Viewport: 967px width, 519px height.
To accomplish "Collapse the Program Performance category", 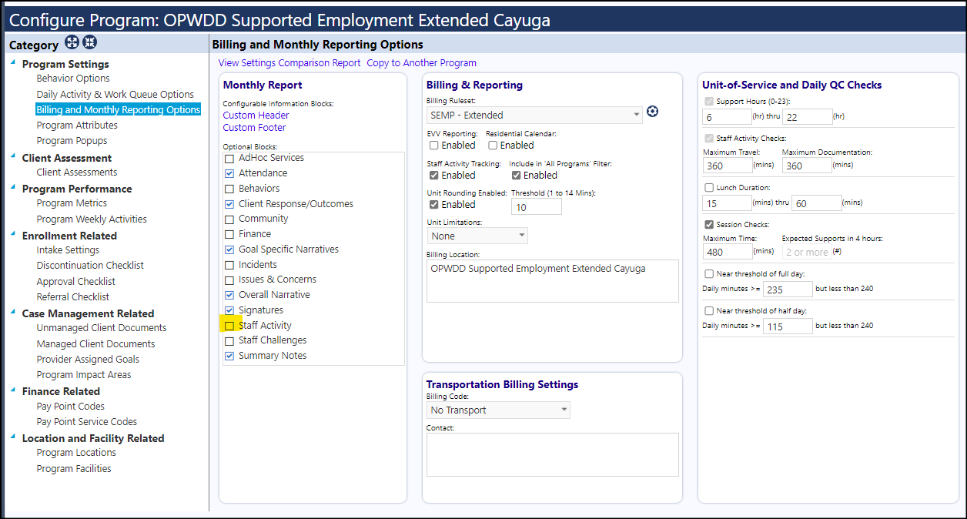I will [x=13, y=187].
